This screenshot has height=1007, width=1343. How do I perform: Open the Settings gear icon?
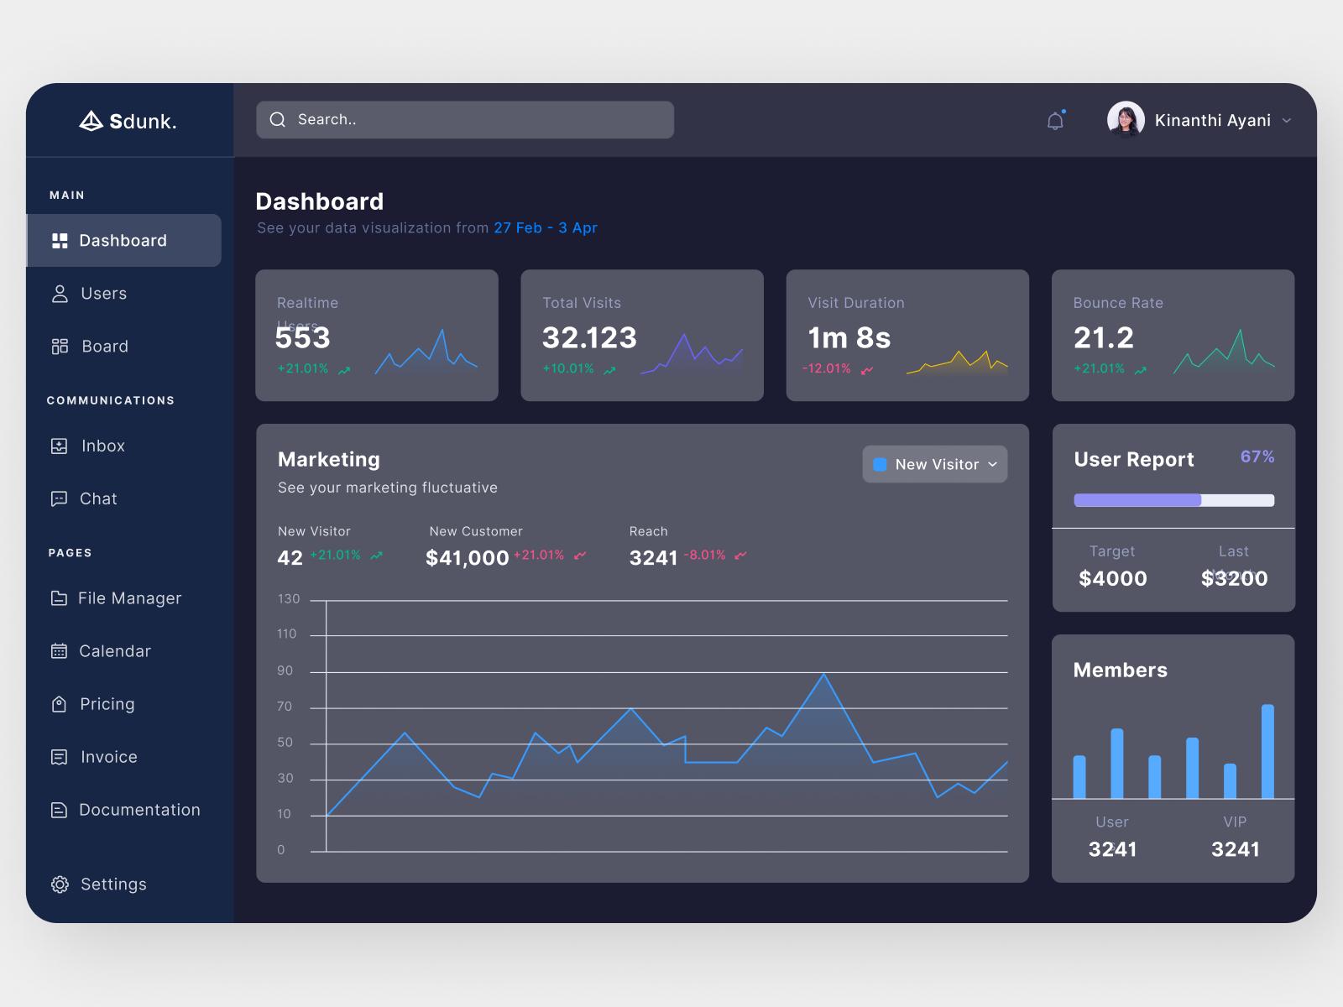59,884
